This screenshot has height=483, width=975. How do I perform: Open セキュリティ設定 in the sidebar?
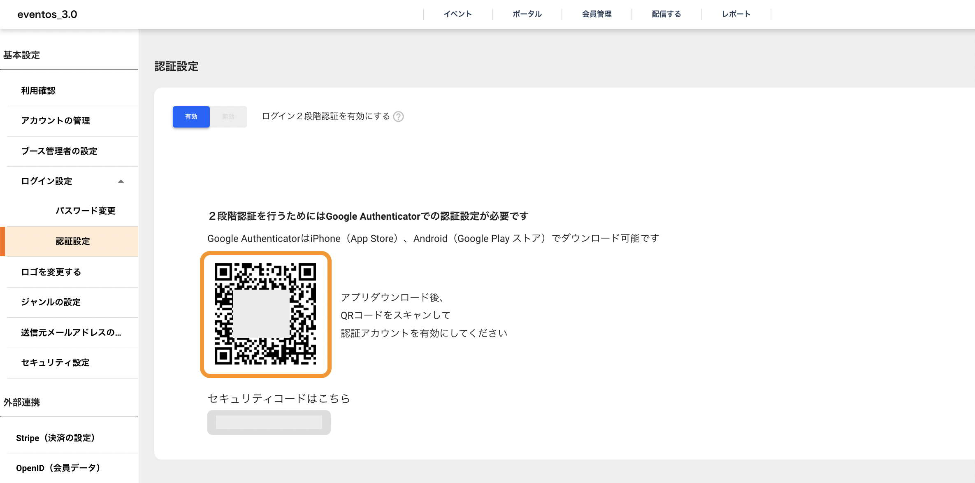pyautogui.click(x=55, y=362)
